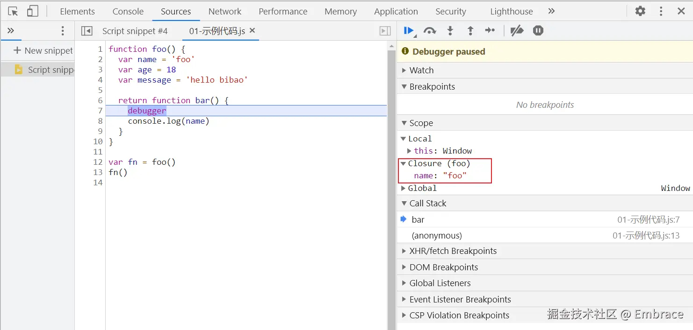Step into the next function call
The width and height of the screenshot is (693, 330).
coord(450,31)
